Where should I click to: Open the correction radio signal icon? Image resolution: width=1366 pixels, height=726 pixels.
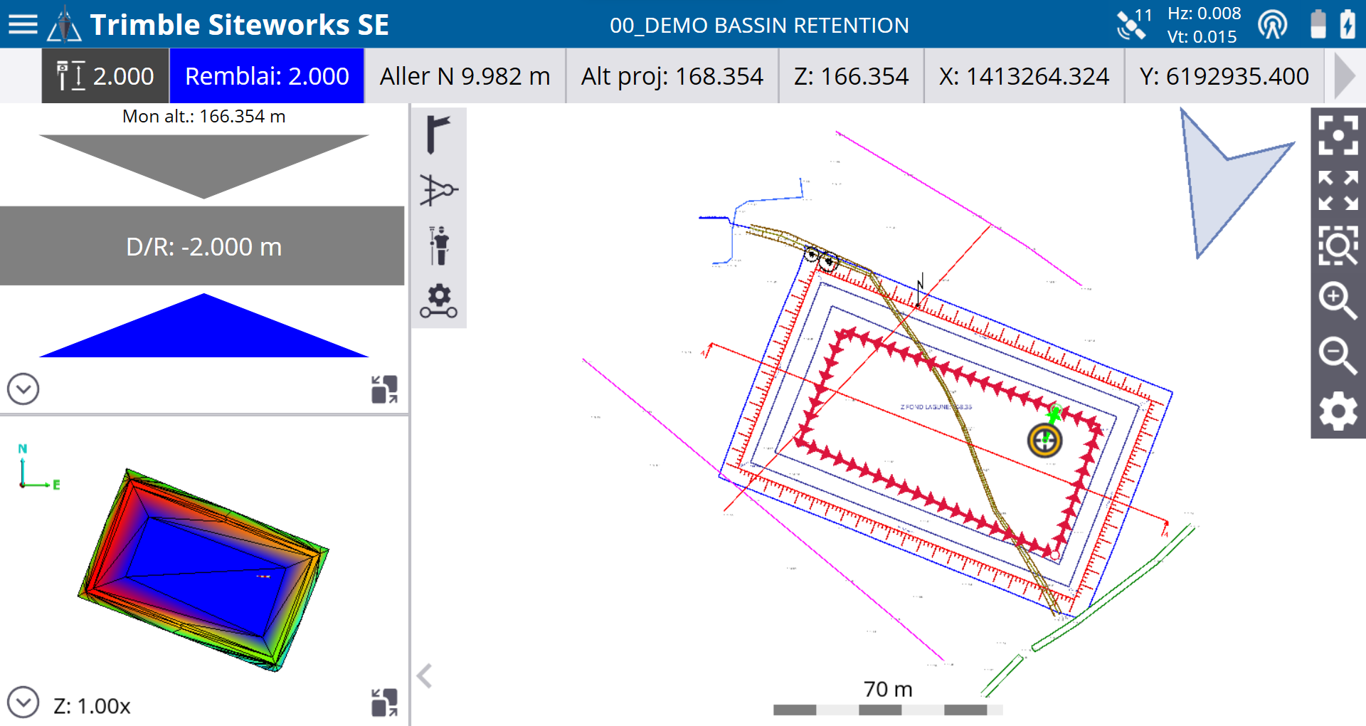pyautogui.click(x=1272, y=24)
